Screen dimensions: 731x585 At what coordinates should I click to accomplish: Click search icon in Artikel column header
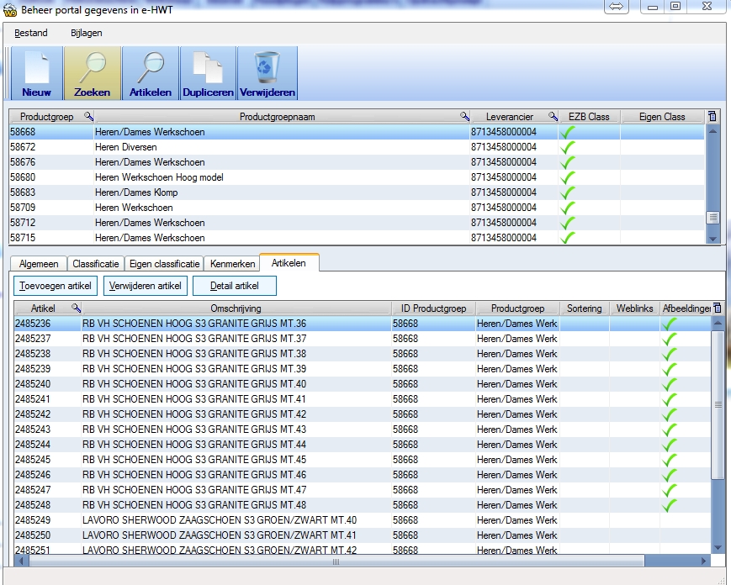(76, 308)
